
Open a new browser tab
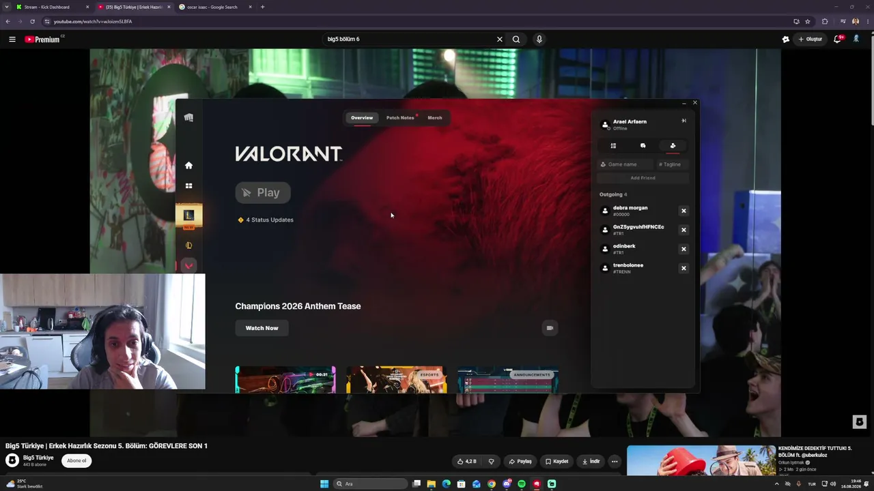pos(263,7)
